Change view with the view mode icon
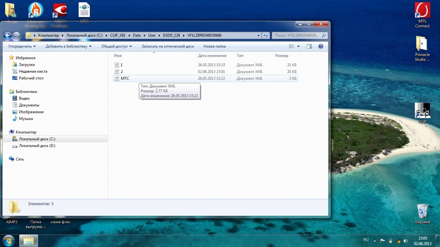Screen dimensions: 440x247 (291, 46)
